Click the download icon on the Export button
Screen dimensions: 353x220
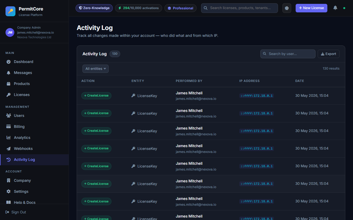(x=323, y=54)
